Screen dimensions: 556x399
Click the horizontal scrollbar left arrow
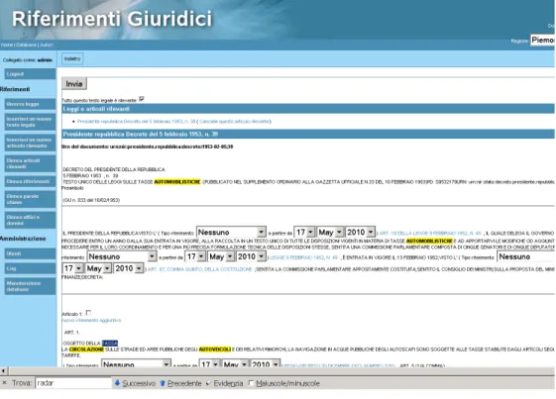(4, 371)
